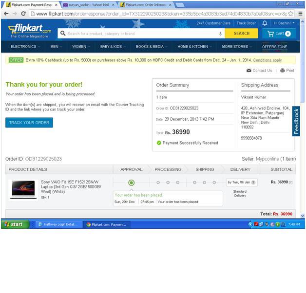The height and width of the screenshot is (293, 306).
Task: Open the shopping Cart
Action: (x=279, y=34)
